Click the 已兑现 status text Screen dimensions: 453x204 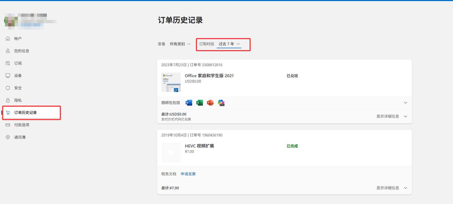pyautogui.click(x=292, y=76)
